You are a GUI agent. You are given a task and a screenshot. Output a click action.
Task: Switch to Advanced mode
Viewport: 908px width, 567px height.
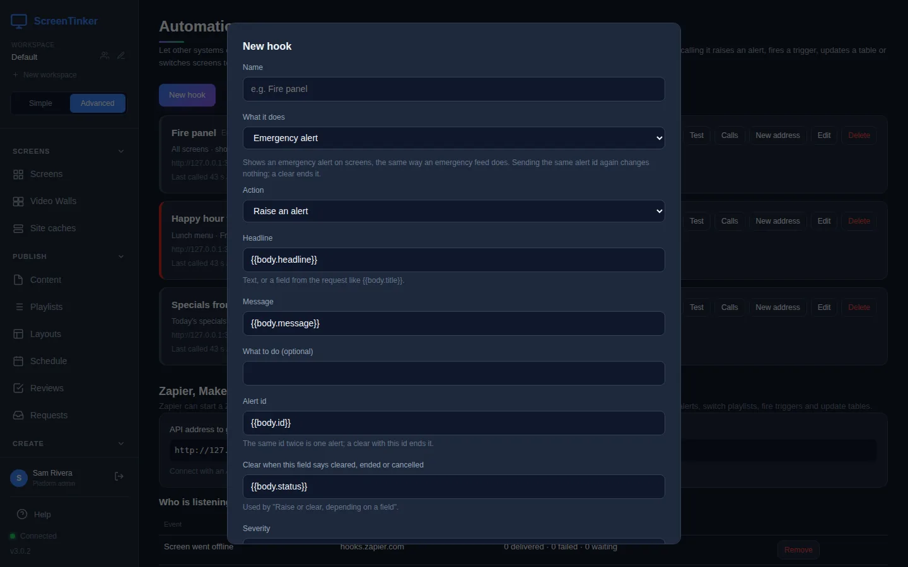pyautogui.click(x=98, y=103)
